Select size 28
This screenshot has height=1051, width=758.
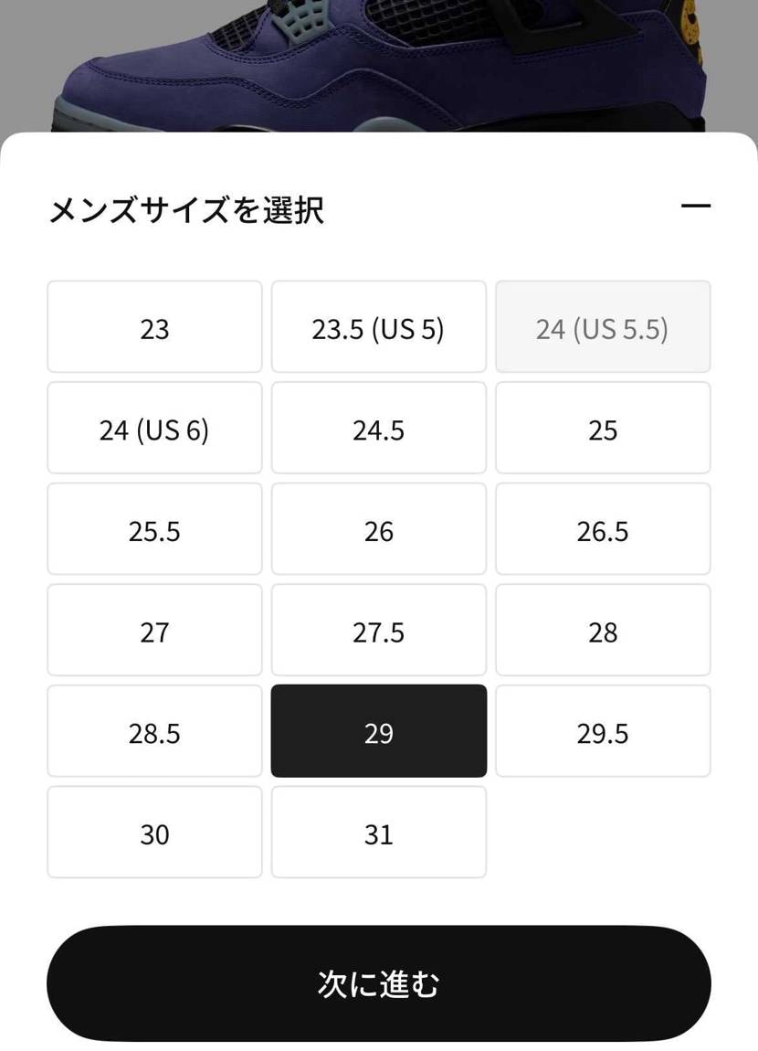pos(603,630)
